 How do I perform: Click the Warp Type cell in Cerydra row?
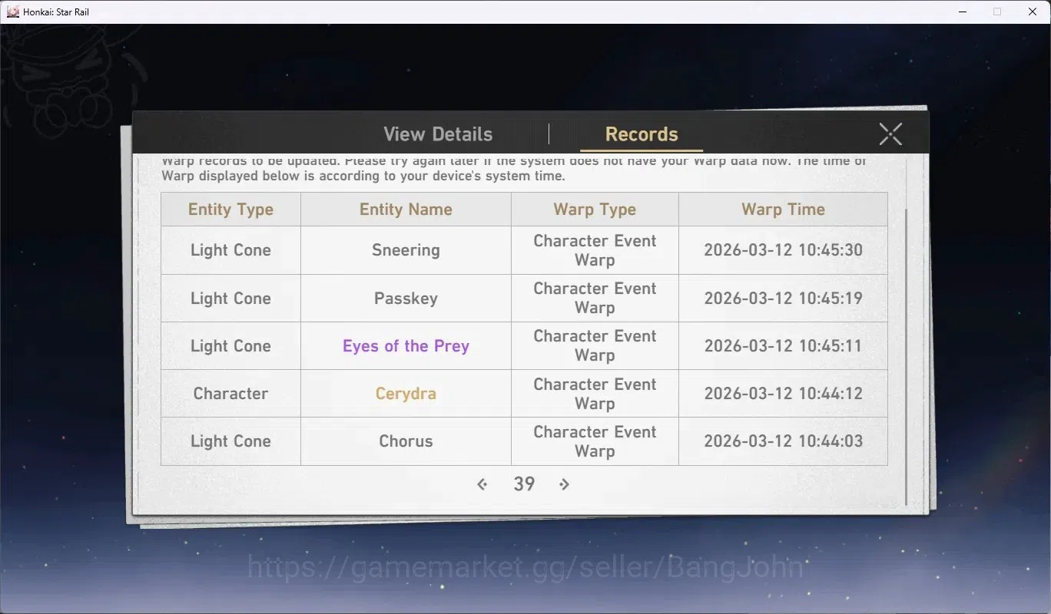tap(595, 394)
